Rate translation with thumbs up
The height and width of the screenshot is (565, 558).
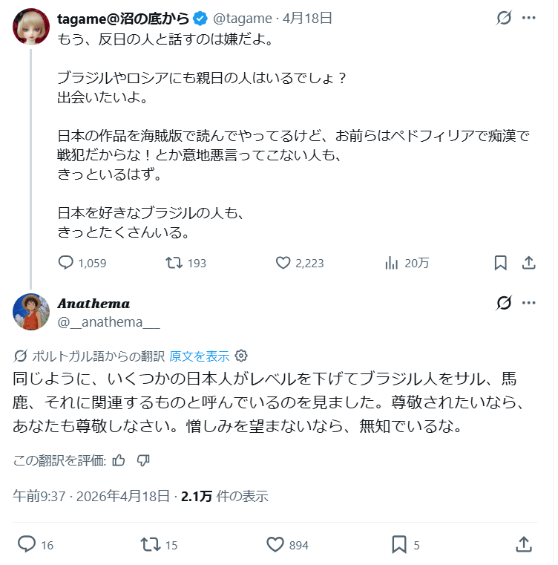(x=119, y=460)
